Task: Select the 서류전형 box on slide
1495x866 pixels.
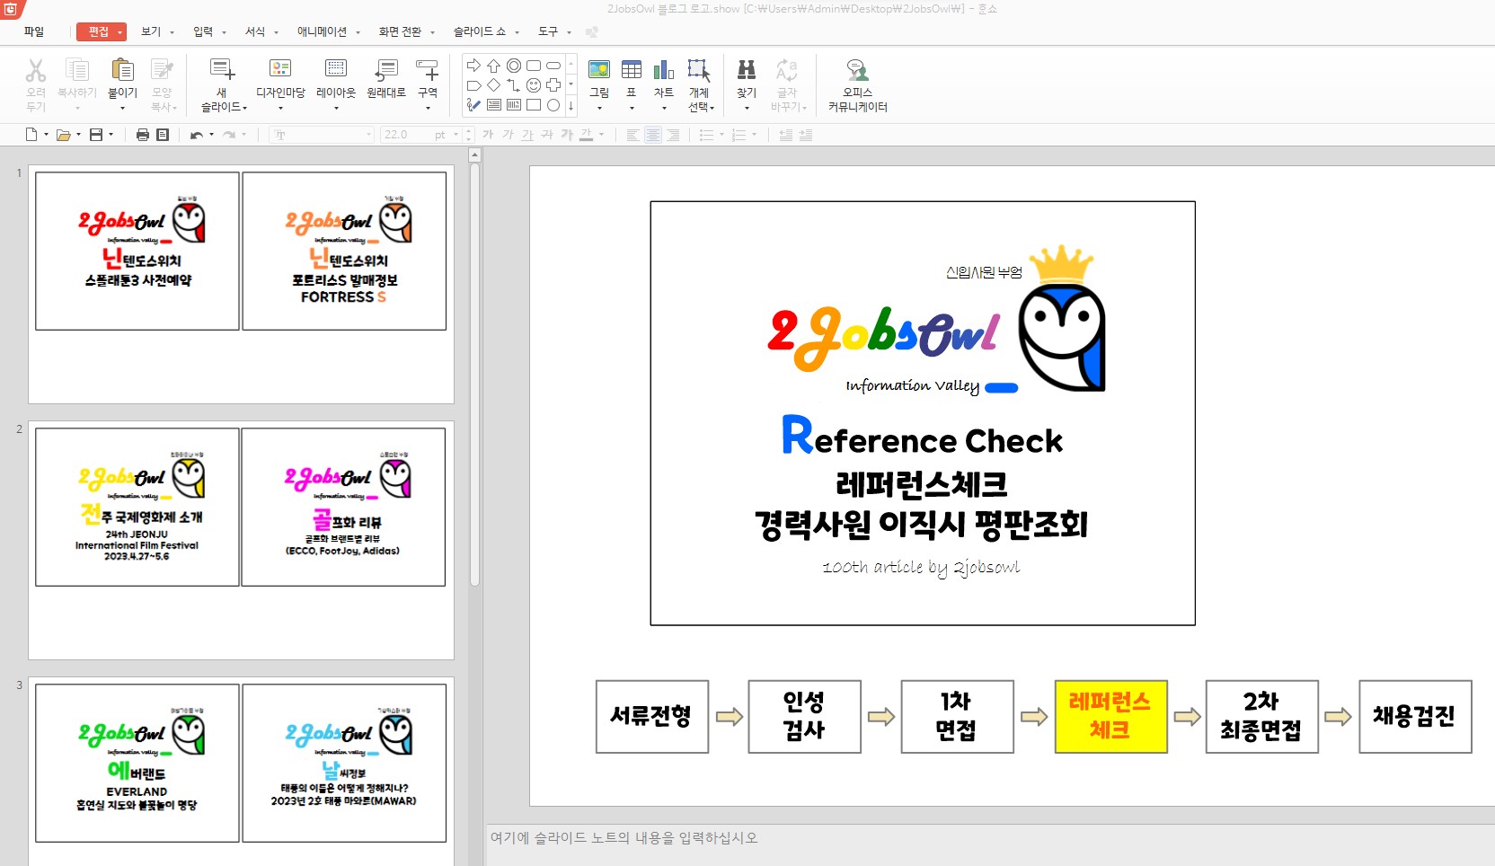Action: 651,716
